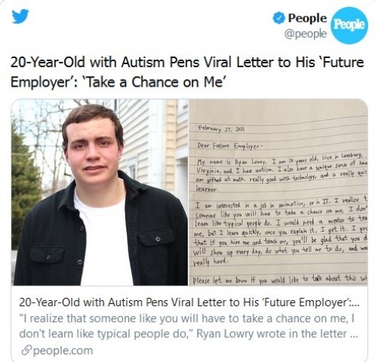Open the link card title below the images
This screenshot has width=375, height=362.
(189, 302)
